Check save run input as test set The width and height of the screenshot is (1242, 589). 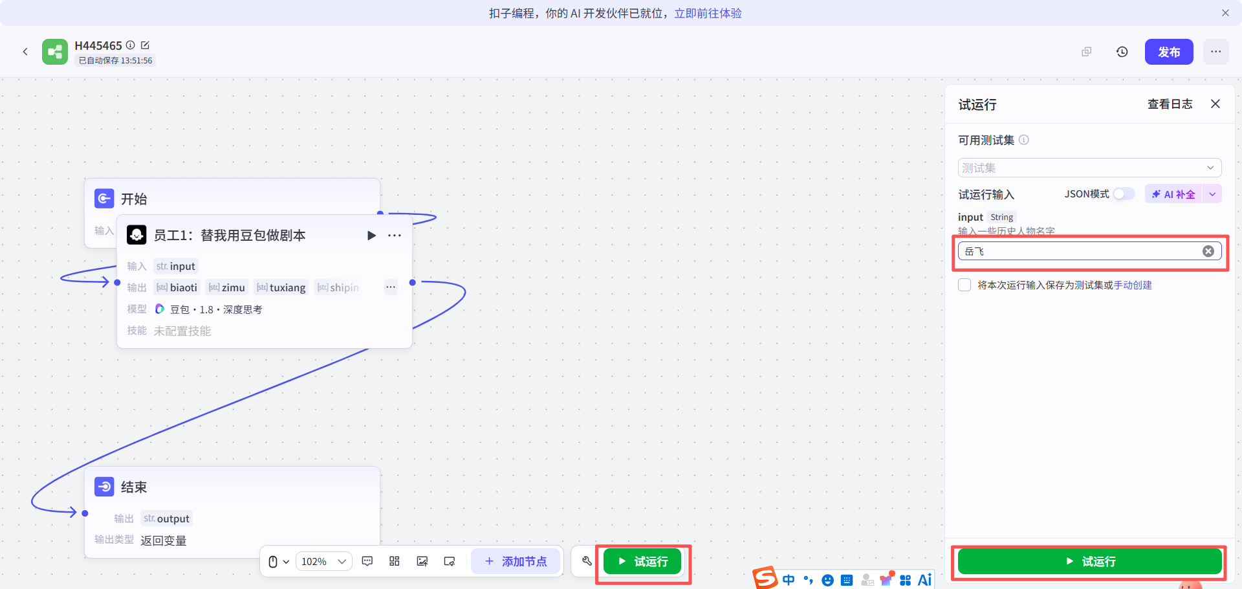964,285
